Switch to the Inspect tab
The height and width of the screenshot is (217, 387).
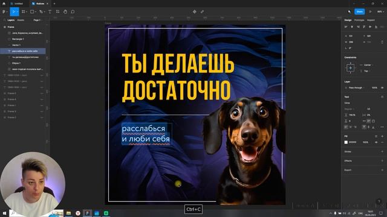point(371,20)
